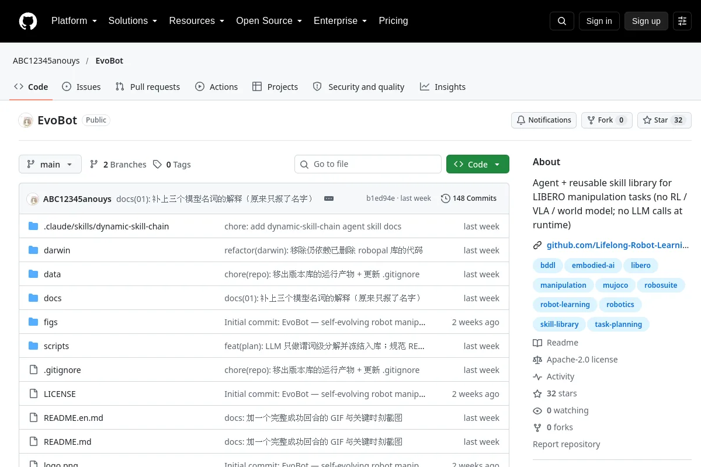Expand the Solutions menu
701x467 pixels.
coord(133,21)
